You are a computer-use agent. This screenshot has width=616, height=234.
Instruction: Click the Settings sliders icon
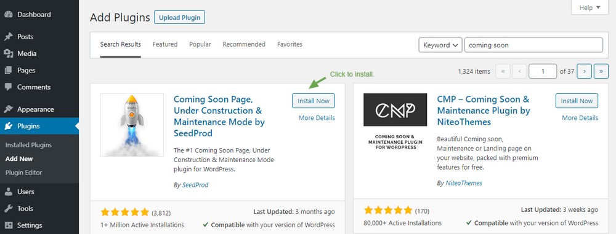8,225
